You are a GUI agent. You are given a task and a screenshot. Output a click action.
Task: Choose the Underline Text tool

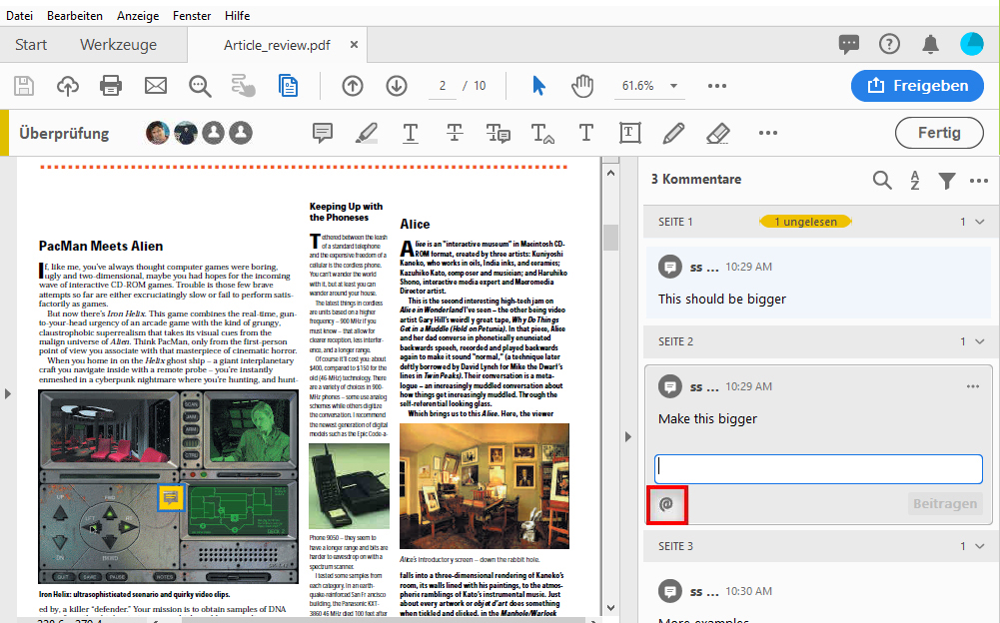click(x=410, y=133)
